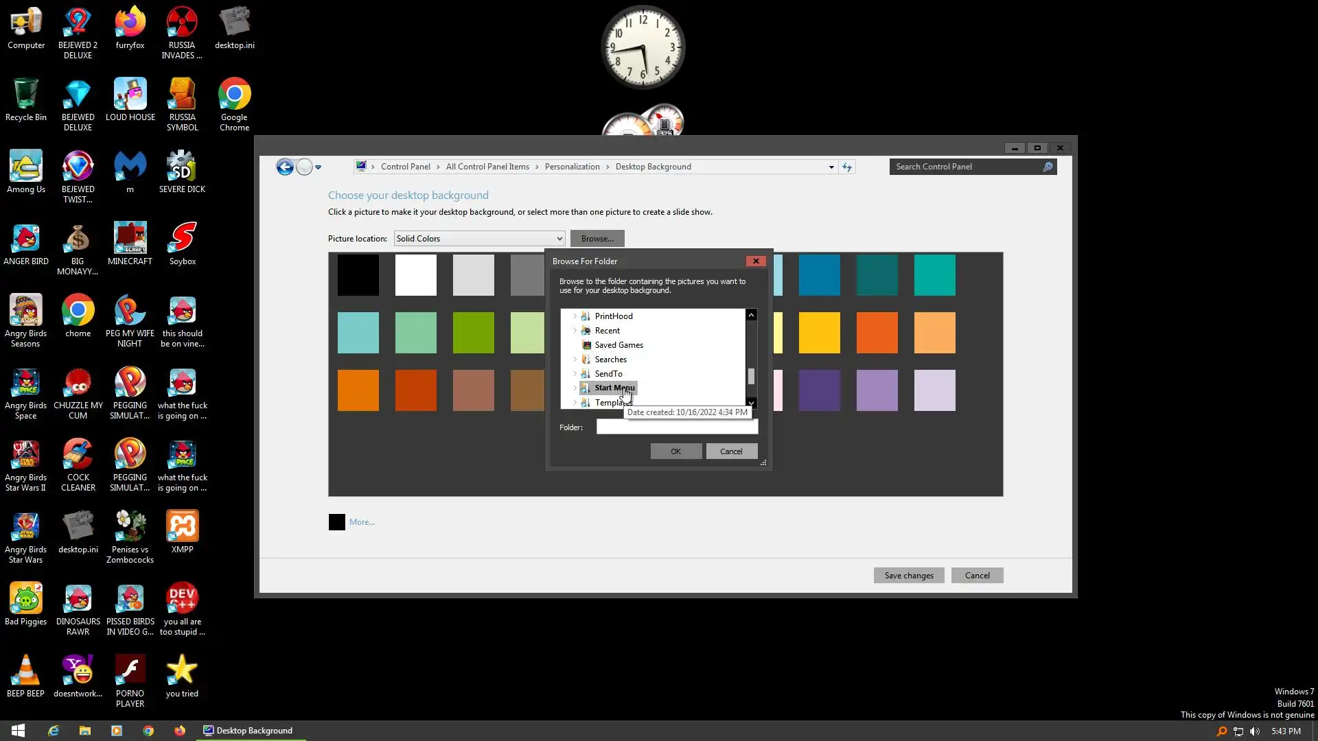Screen dimensions: 1318x741
Task: Expand the Searches folder node
Action: coord(575,360)
